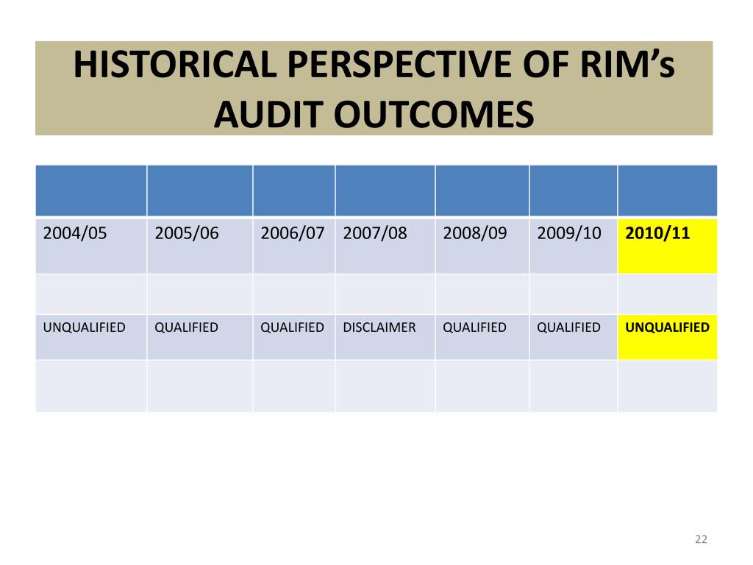Image resolution: width=753 pixels, height=565 pixels.
Task: Click the DISCLAIMER outcome cell
Action: click(385, 337)
